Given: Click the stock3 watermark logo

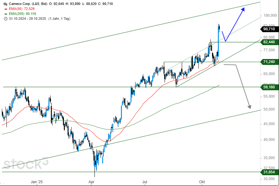Looking at the screenshot, I should pyautogui.click(x=26, y=164).
